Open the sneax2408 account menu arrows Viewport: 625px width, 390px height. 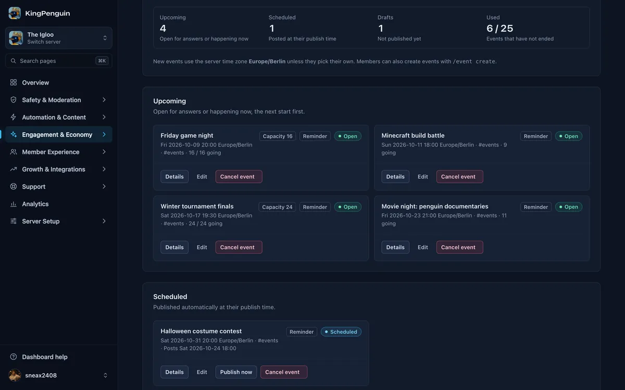click(105, 375)
